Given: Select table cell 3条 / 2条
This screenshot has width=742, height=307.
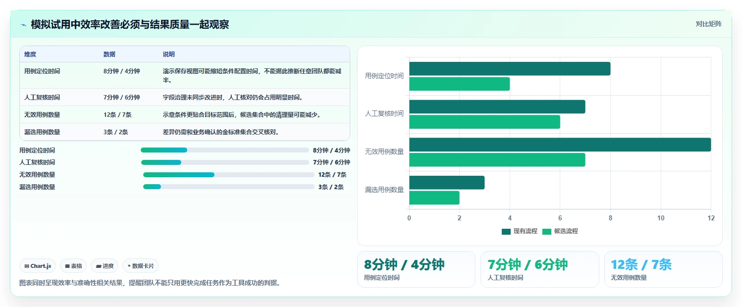Looking at the screenshot, I should click(x=116, y=132).
